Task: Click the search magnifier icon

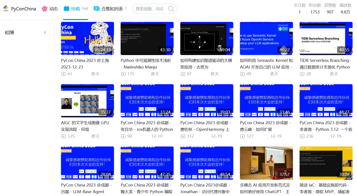Action: (x=171, y=9)
